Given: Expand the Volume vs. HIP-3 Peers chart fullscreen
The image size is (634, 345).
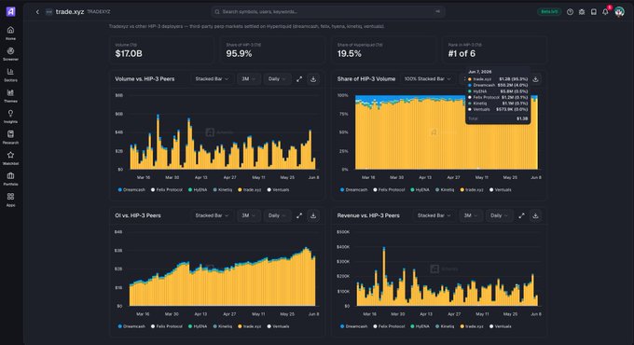Looking at the screenshot, I should pos(299,79).
